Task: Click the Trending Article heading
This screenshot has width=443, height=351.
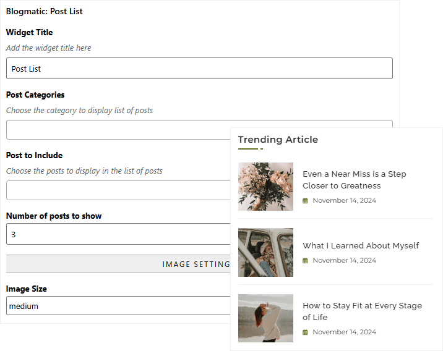Action: point(278,140)
